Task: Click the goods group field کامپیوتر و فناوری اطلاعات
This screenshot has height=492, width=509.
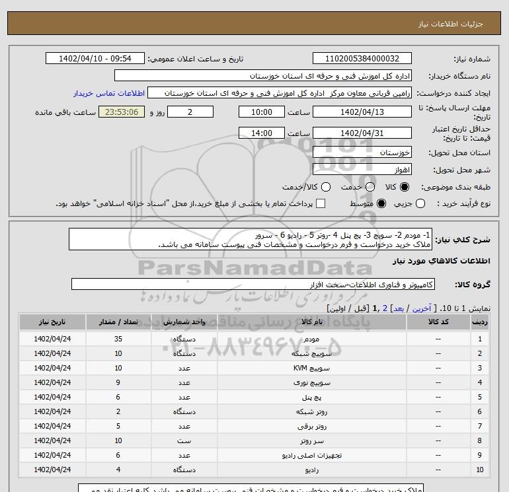Action: pos(253,285)
